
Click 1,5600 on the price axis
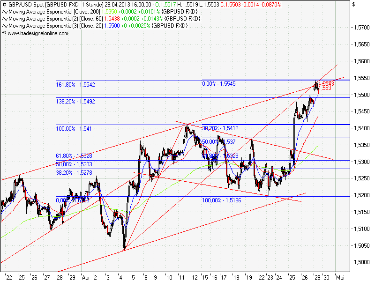tap(361, 61)
